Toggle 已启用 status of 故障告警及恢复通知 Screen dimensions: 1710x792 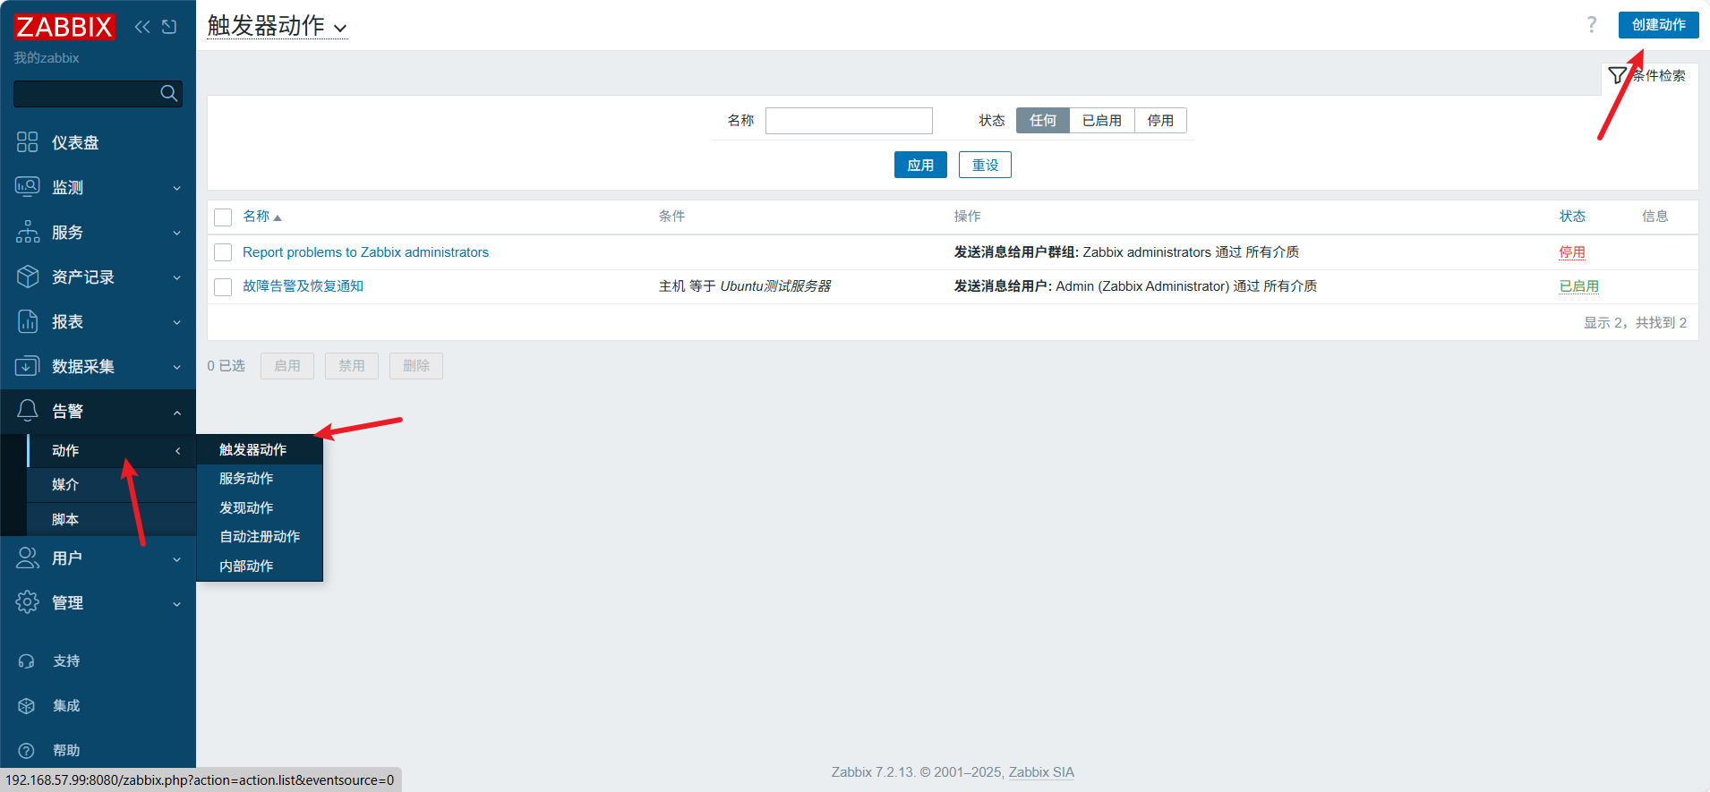pyautogui.click(x=1578, y=286)
